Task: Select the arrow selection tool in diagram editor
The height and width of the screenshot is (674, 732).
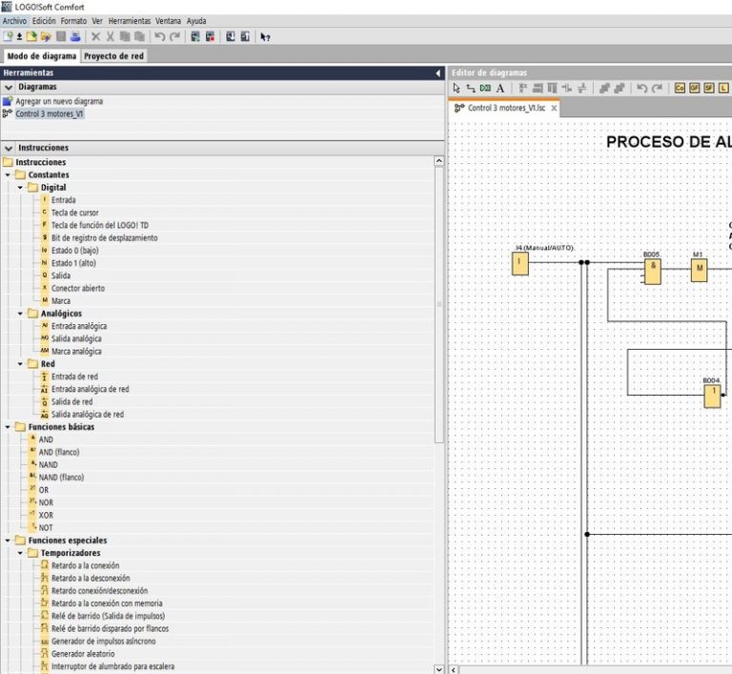Action: [457, 88]
